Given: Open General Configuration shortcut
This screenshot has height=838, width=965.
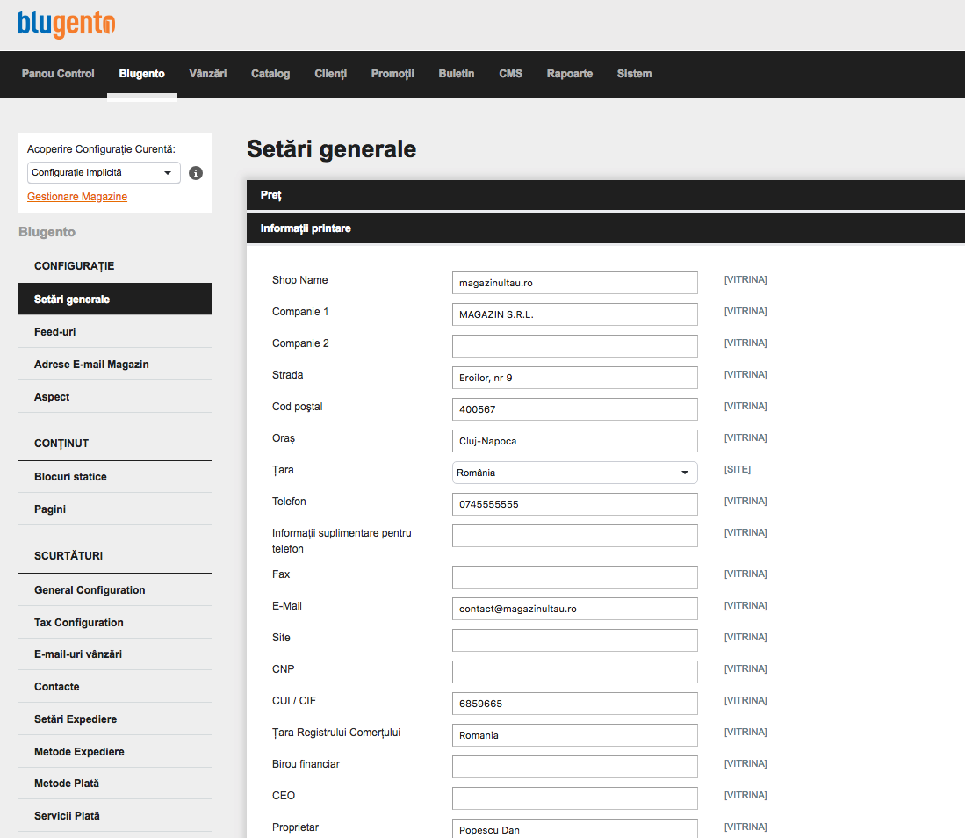Looking at the screenshot, I should (115, 590).
